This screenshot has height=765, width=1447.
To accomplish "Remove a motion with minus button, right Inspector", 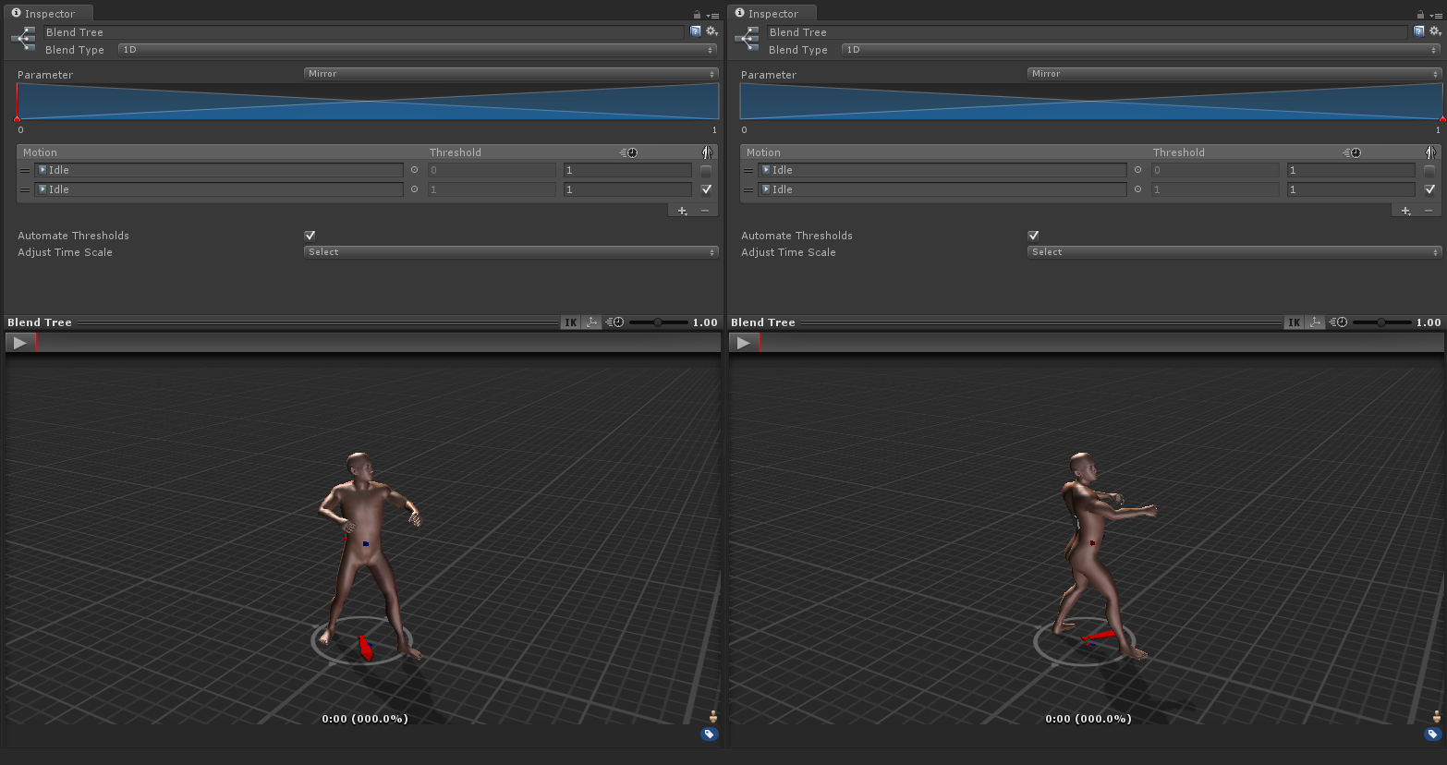I will [1429, 211].
